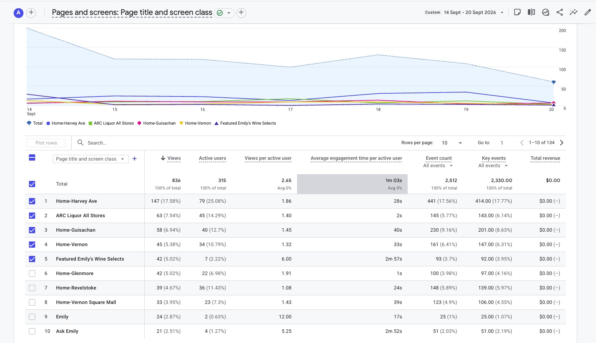Viewport: 596px width, 343px height.
Task: Add a secondary dimension with the plus
Action: click(x=134, y=159)
